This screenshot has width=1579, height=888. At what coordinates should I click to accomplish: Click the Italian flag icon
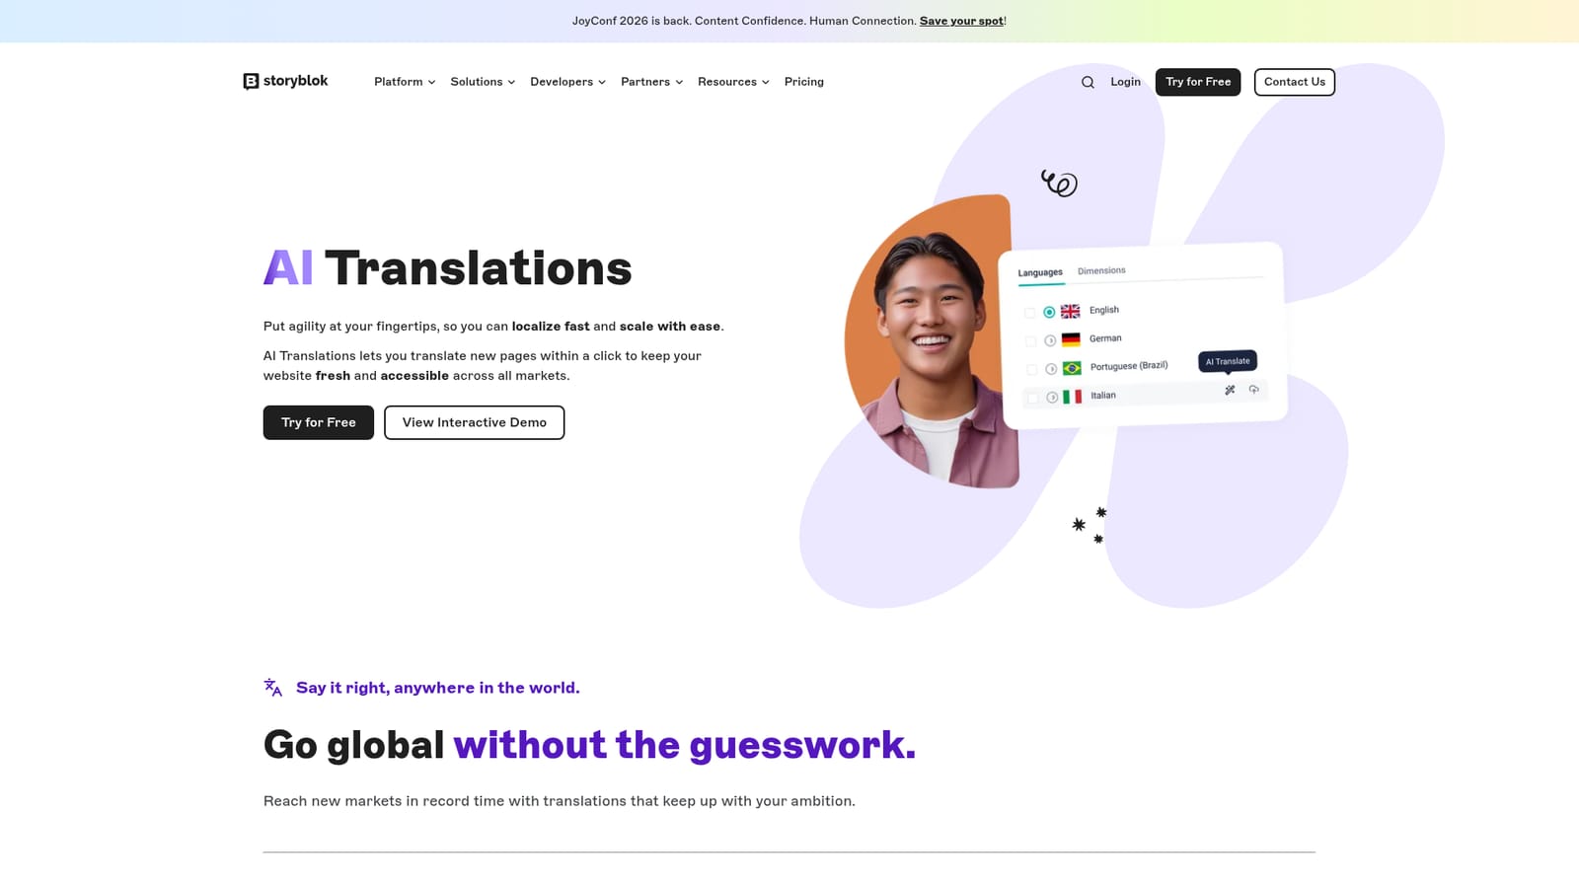click(1072, 397)
